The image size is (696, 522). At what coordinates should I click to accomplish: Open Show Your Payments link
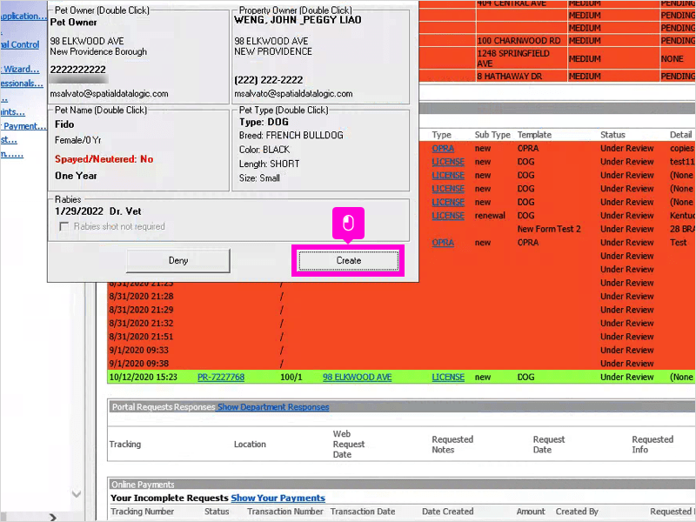click(x=278, y=498)
